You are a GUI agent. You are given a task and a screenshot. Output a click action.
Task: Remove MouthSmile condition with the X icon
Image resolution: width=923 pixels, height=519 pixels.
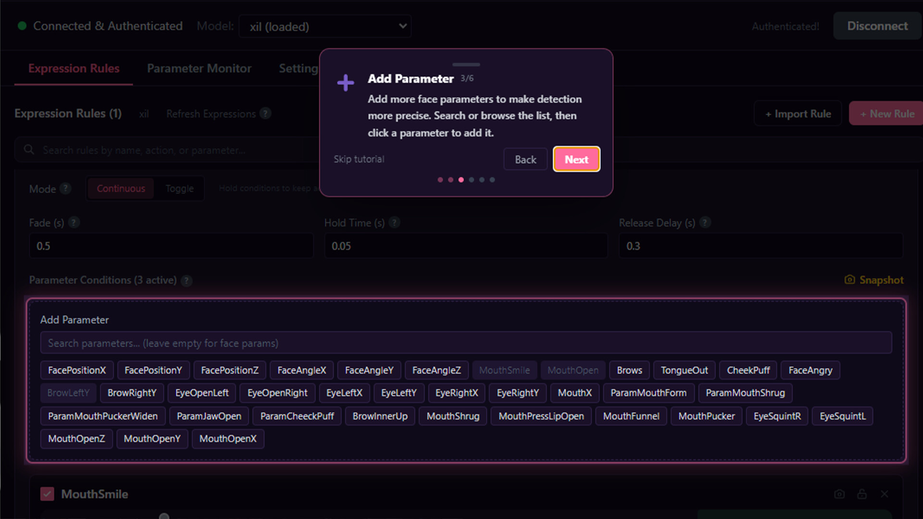click(885, 494)
